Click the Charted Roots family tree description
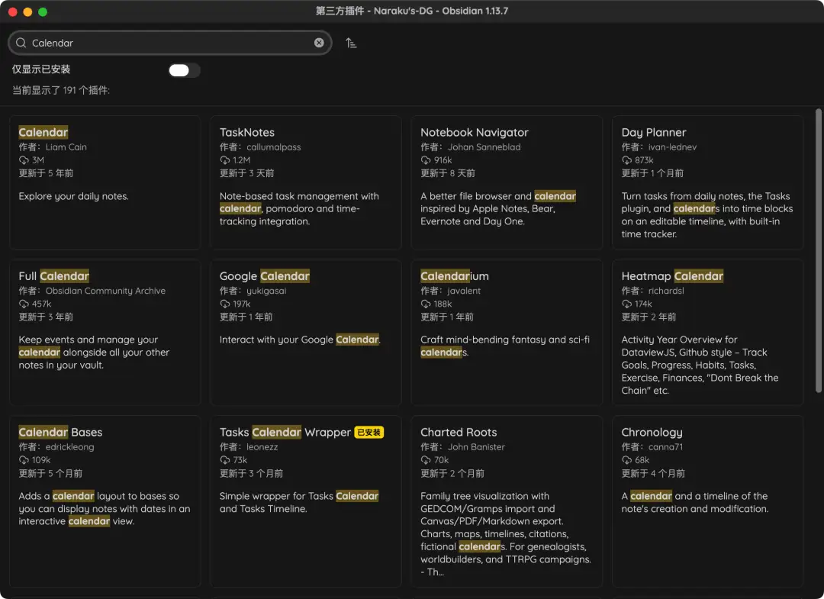824x599 pixels. tap(506, 534)
